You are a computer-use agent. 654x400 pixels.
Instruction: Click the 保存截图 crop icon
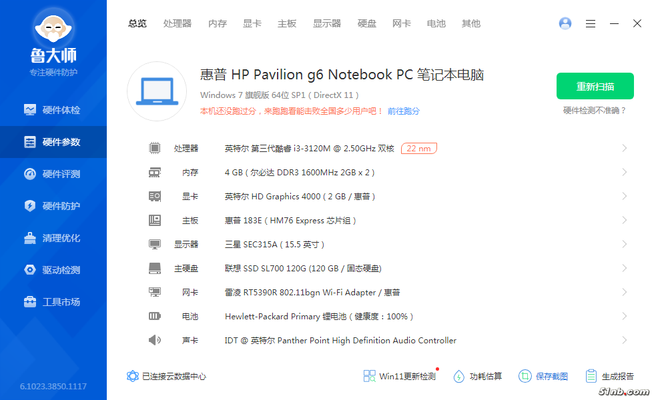pos(525,376)
